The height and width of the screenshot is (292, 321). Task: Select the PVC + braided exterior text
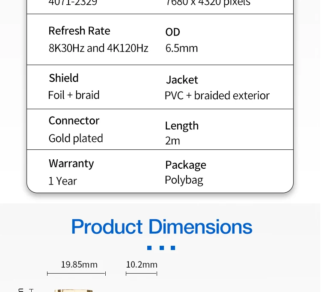[x=217, y=95]
